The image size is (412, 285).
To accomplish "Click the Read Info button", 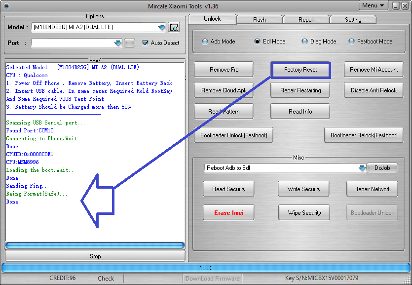I will pos(300,112).
